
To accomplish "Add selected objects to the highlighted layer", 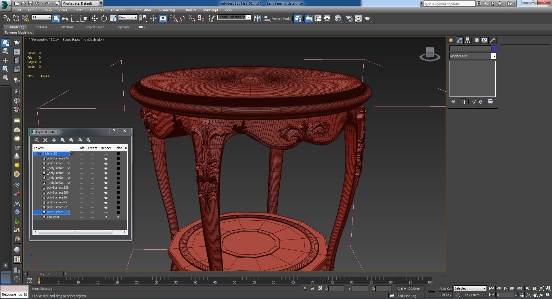I will point(54,140).
